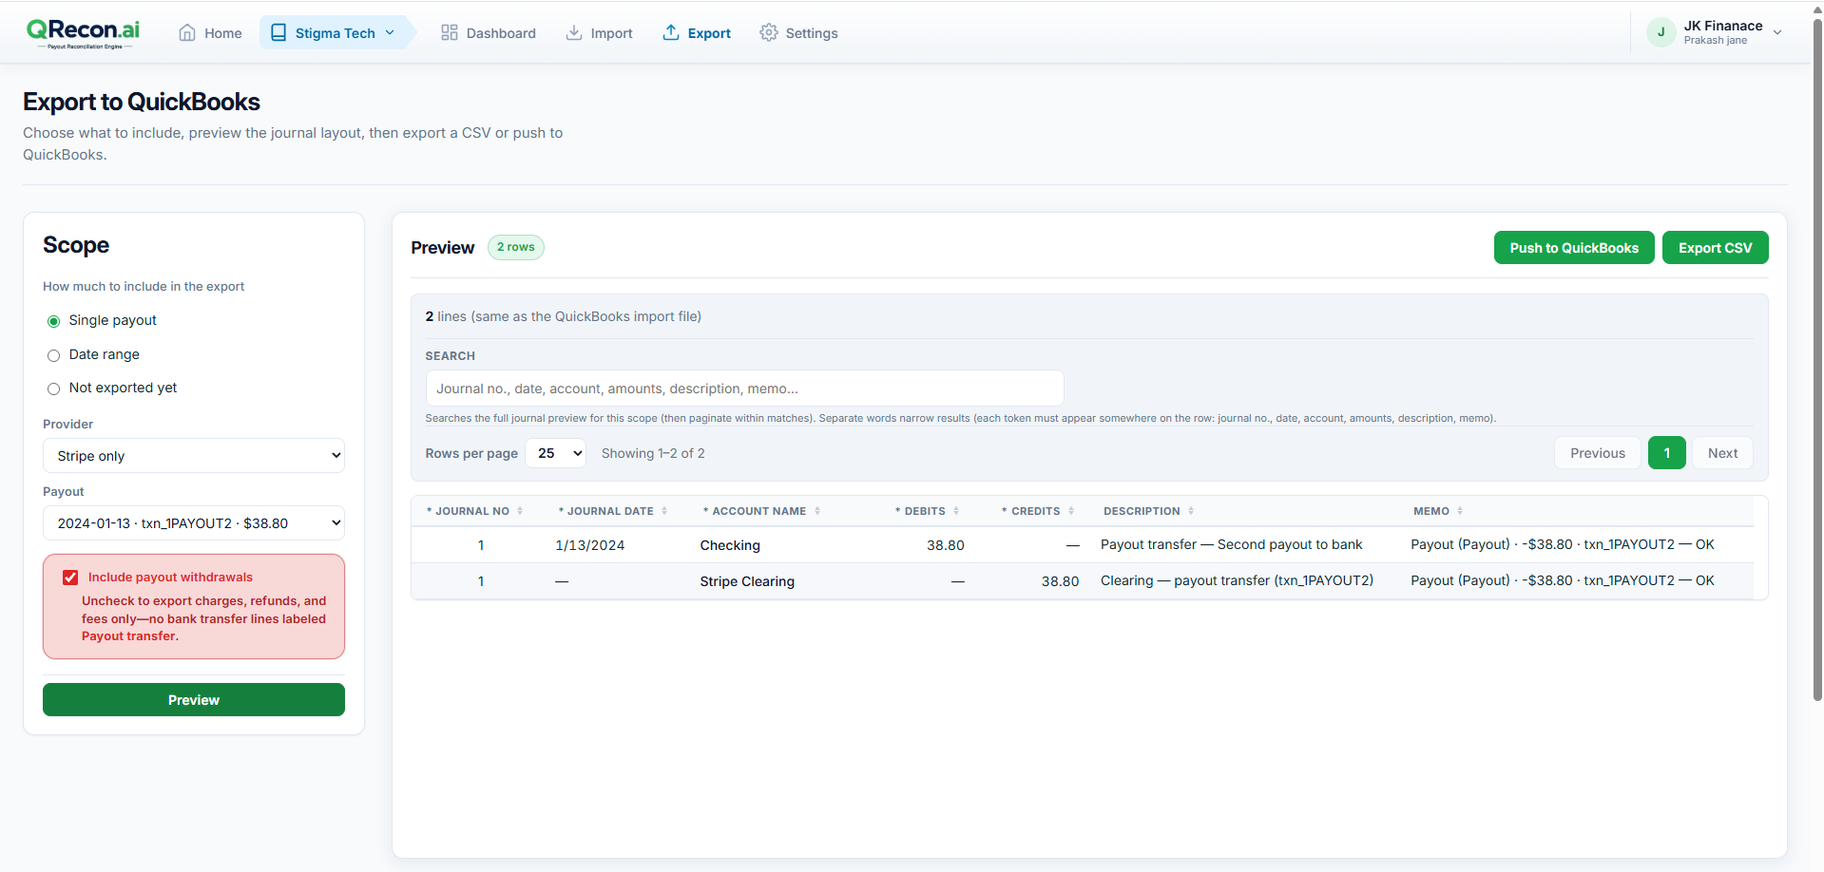
Task: Select the Date range radio option
Action: 54,355
